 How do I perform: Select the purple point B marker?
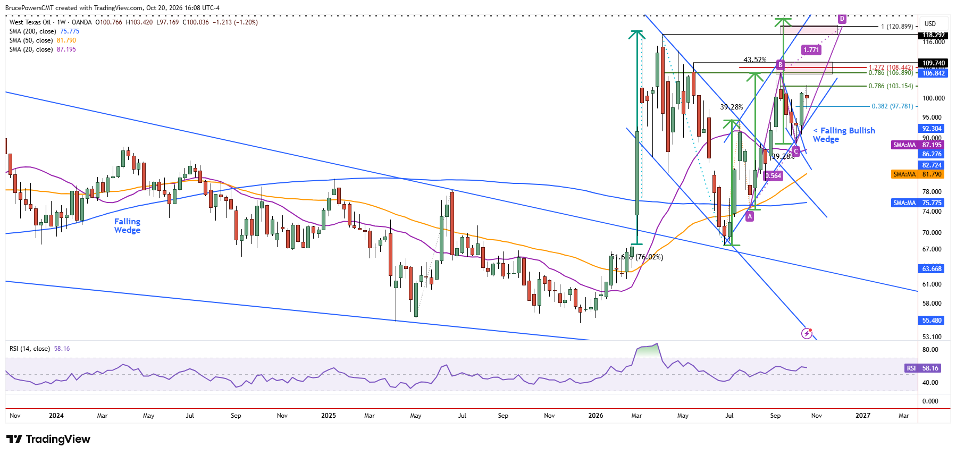point(780,65)
